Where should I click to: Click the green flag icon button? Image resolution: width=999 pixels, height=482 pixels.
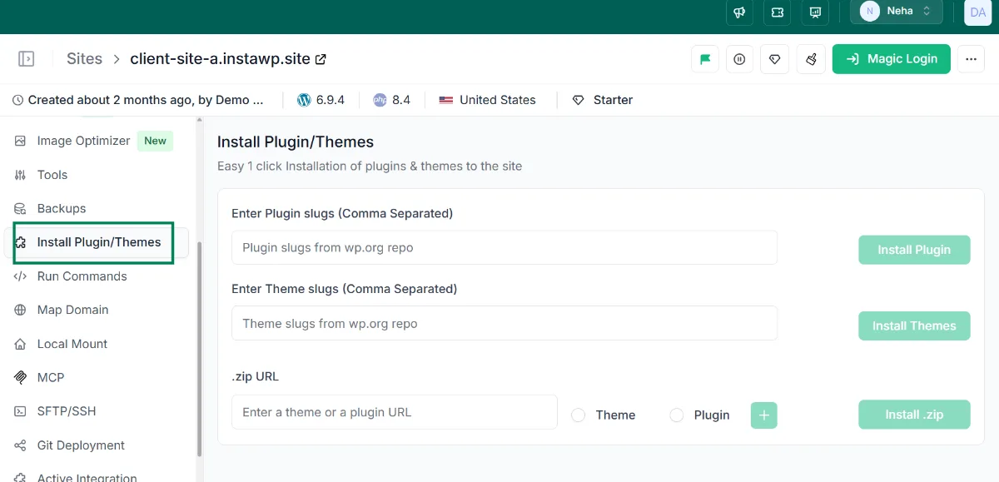point(705,59)
